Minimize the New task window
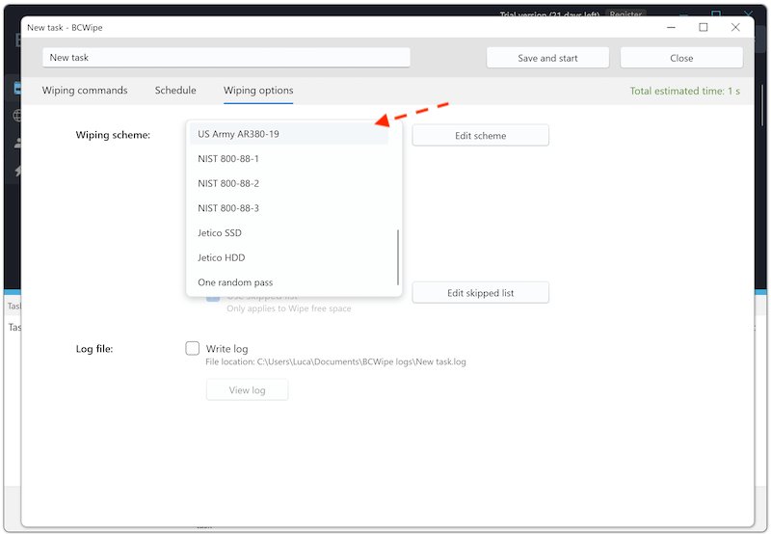 tap(671, 28)
